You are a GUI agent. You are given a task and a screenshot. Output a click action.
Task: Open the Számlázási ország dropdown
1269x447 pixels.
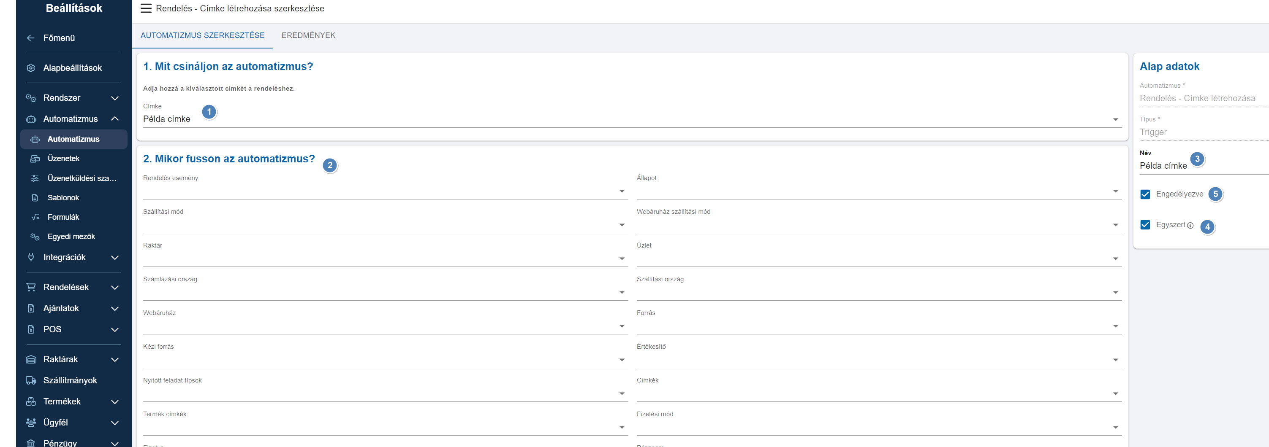click(x=385, y=292)
